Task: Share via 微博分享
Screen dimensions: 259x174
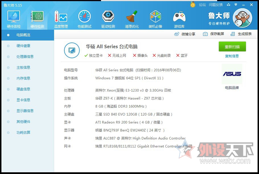Action: (x=185, y=34)
